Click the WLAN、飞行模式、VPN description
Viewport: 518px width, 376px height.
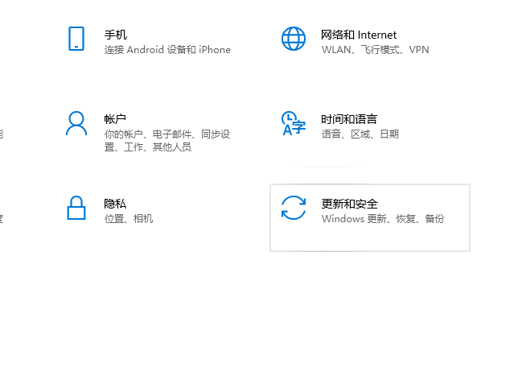(x=375, y=50)
